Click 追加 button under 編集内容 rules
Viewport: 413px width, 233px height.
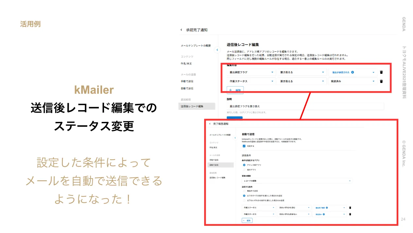point(235,90)
